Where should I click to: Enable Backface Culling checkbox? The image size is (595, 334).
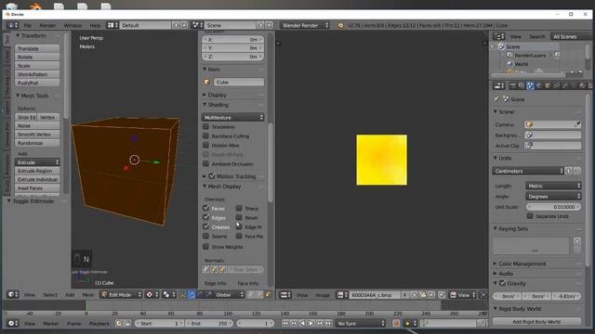click(205, 135)
